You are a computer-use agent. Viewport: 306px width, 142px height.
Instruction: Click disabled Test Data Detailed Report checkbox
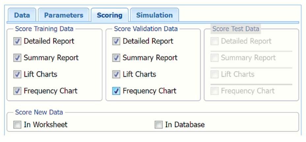215,41
